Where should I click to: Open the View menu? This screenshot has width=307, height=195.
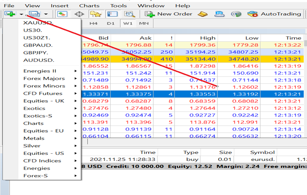pyautogui.click(x=32, y=6)
